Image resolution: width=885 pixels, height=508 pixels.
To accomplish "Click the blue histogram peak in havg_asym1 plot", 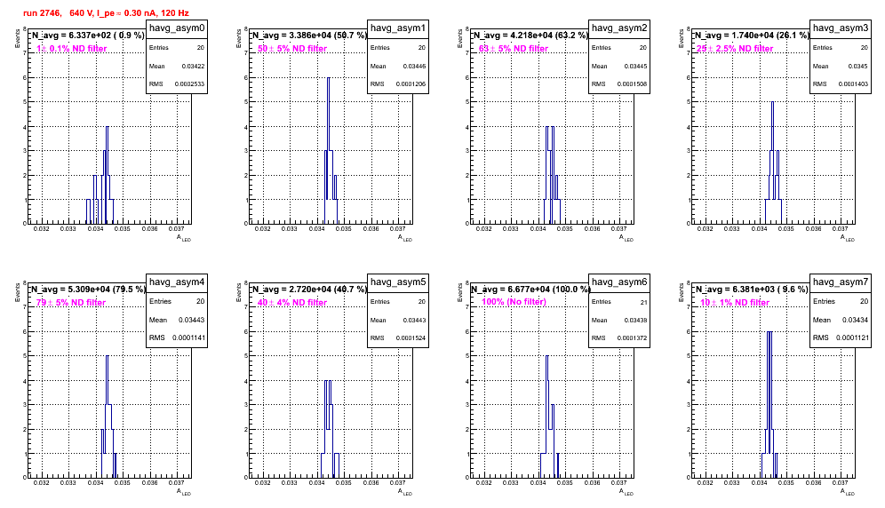I will tap(329, 78).
